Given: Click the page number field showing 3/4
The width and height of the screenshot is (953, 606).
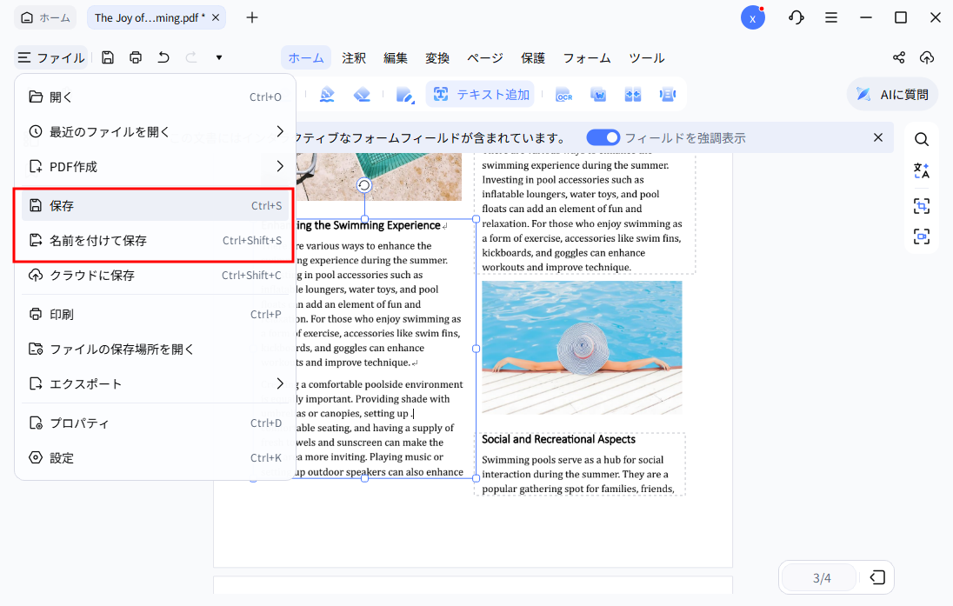Looking at the screenshot, I should pos(821,577).
